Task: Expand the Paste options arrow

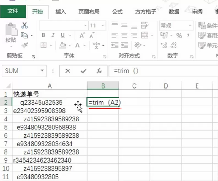Action: 11,46
